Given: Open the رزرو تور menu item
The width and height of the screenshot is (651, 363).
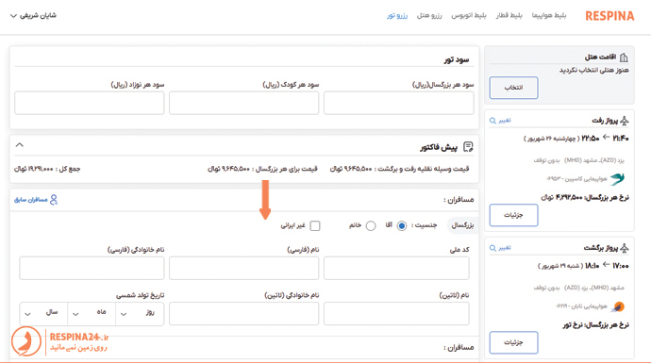Looking at the screenshot, I should point(397,16).
